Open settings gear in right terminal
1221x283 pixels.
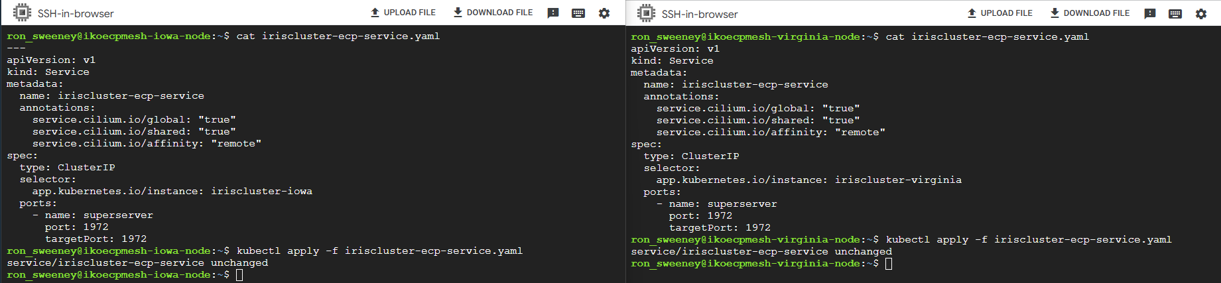1201,13
